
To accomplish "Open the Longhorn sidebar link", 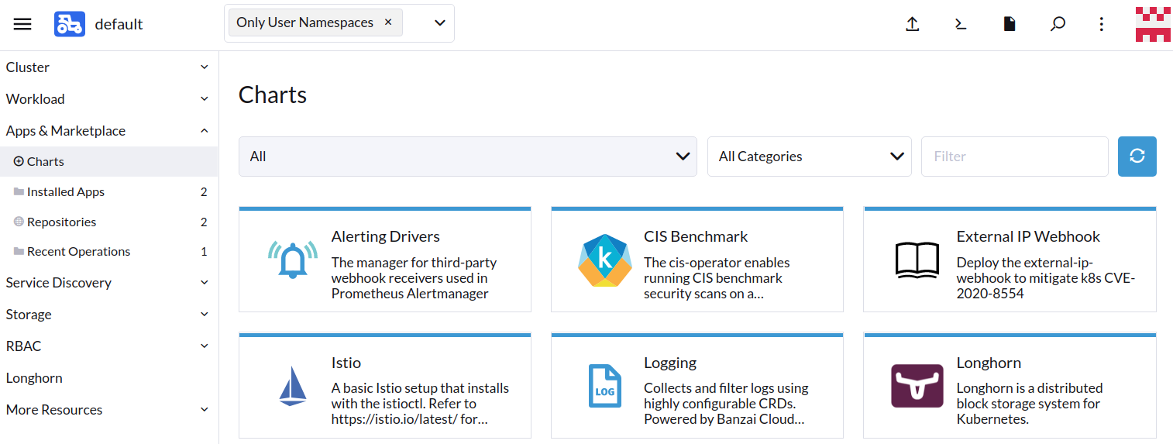I will [34, 378].
